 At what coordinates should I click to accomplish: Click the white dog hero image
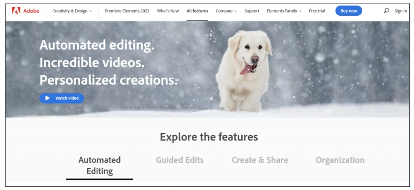[x=244, y=71]
